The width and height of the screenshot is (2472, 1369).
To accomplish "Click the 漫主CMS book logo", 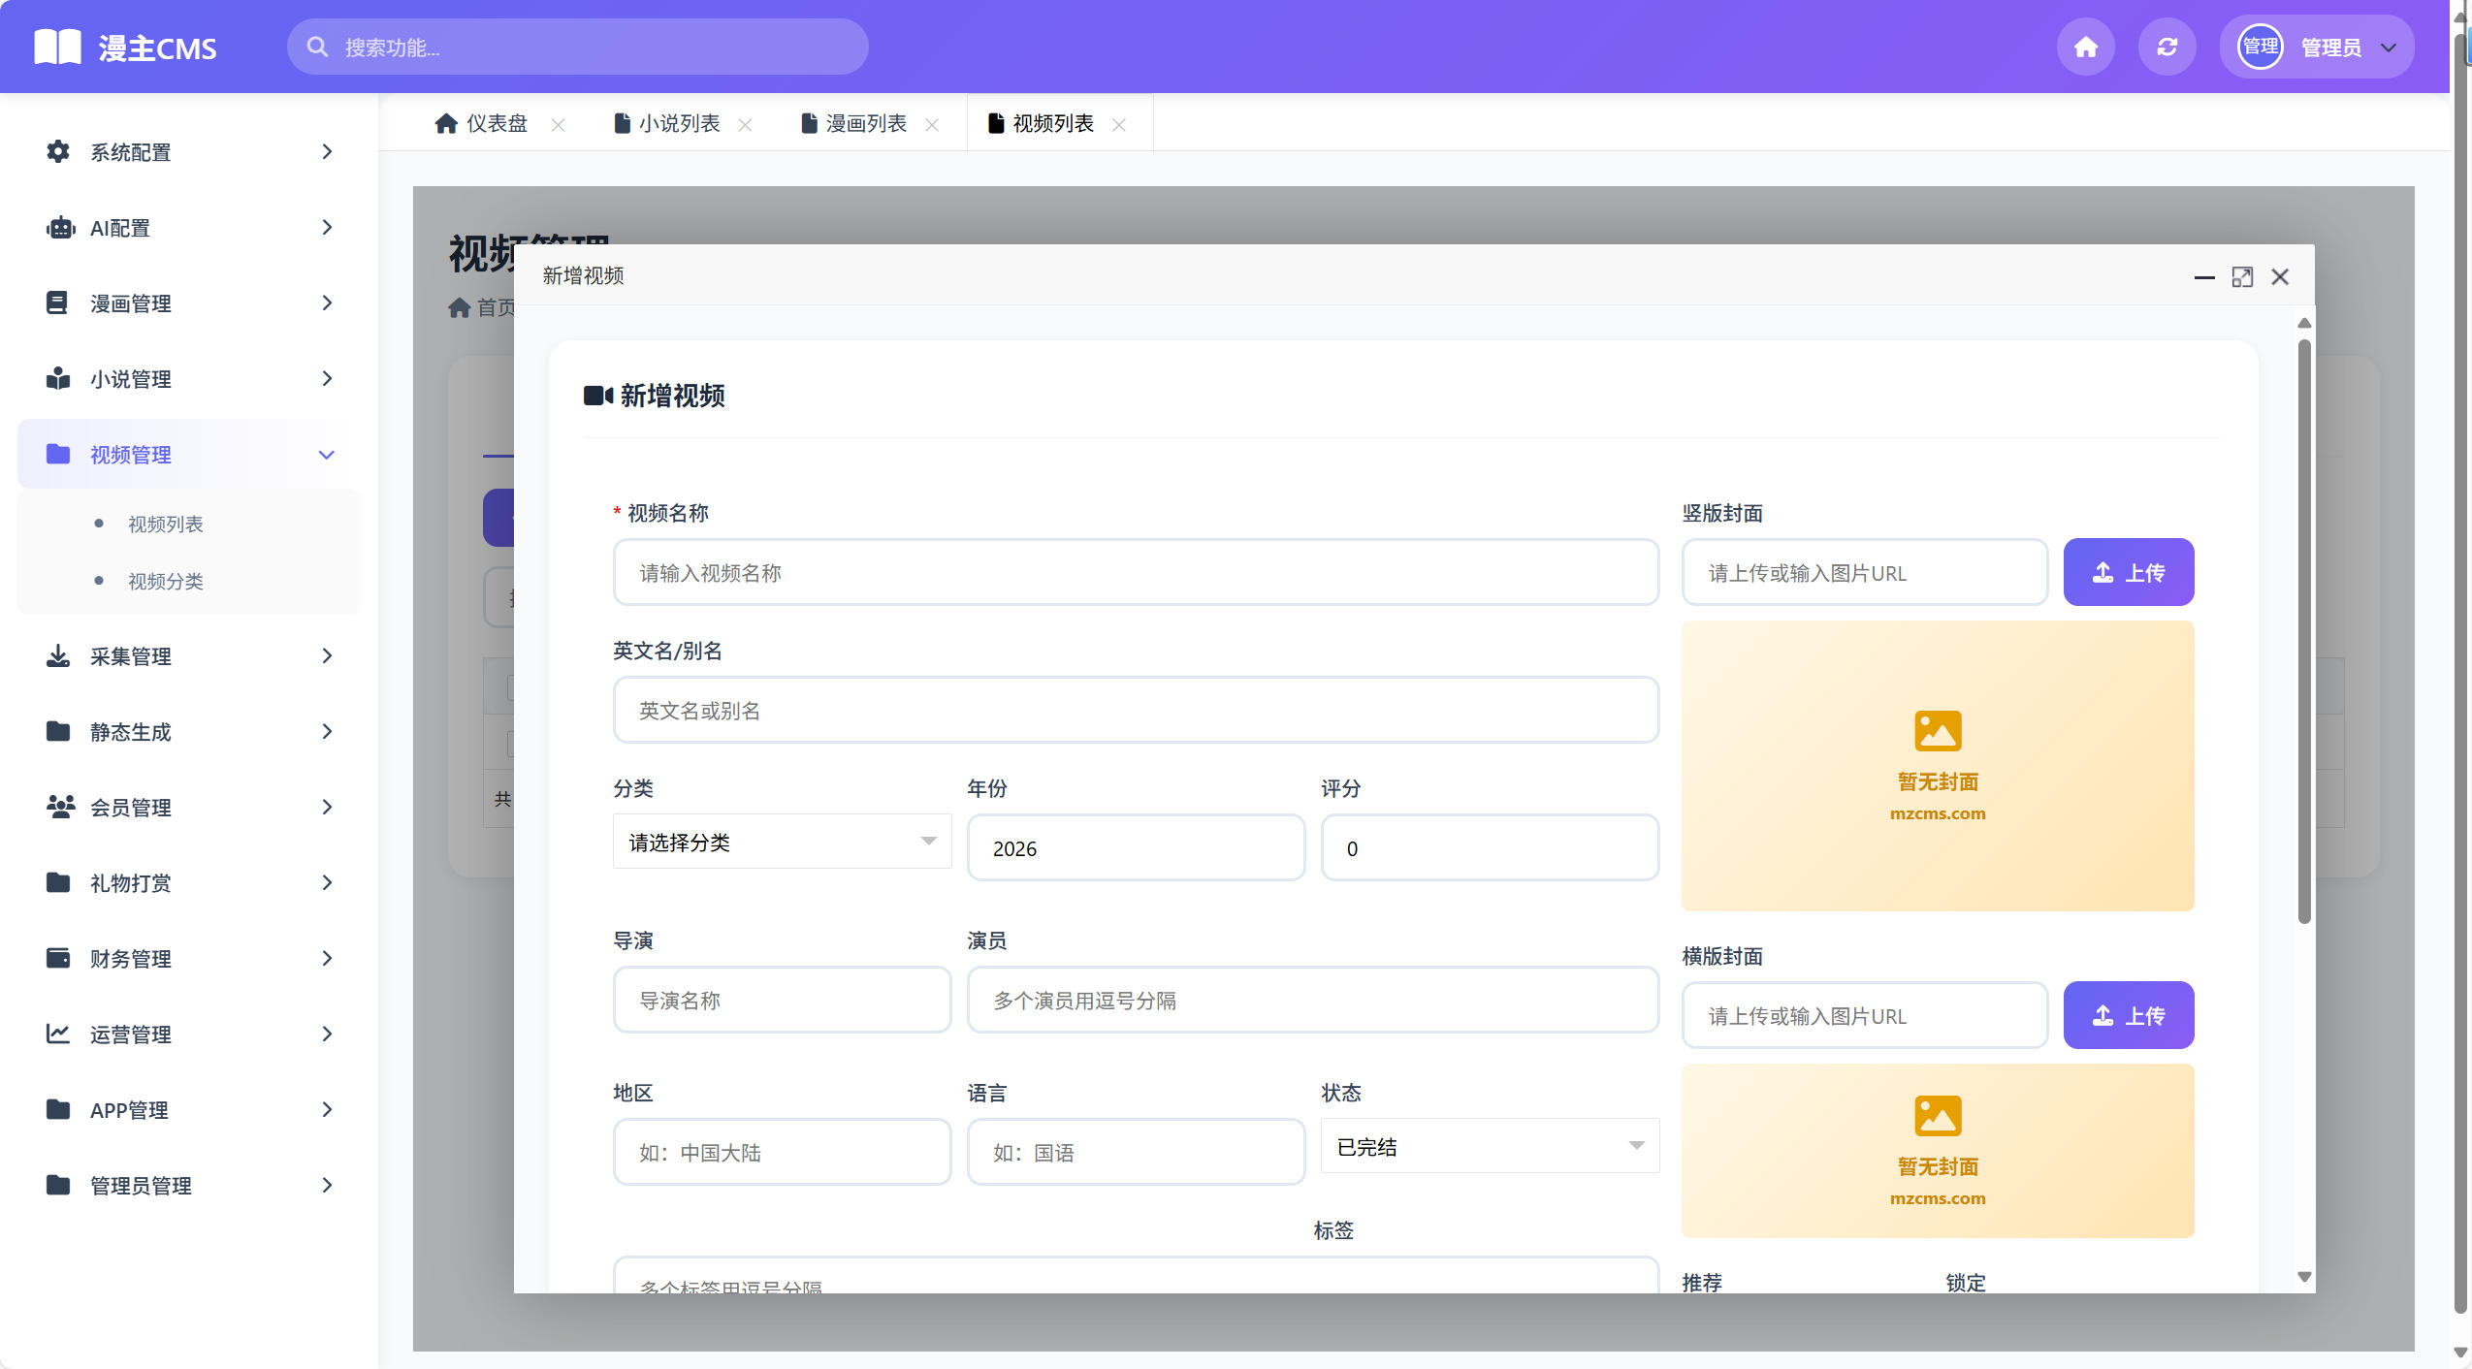I will (x=58, y=46).
